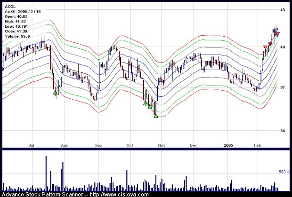Image resolution: width=292 pixels, height=197 pixels.
Task: Click the Oct month label
Action: click(130, 145)
